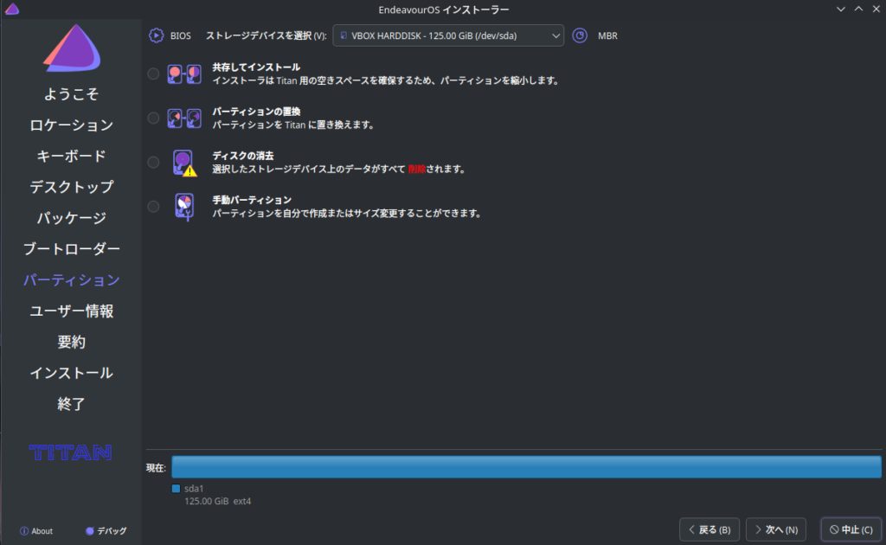
Task: Select the 共存してインストール radio button
Action: click(x=153, y=74)
